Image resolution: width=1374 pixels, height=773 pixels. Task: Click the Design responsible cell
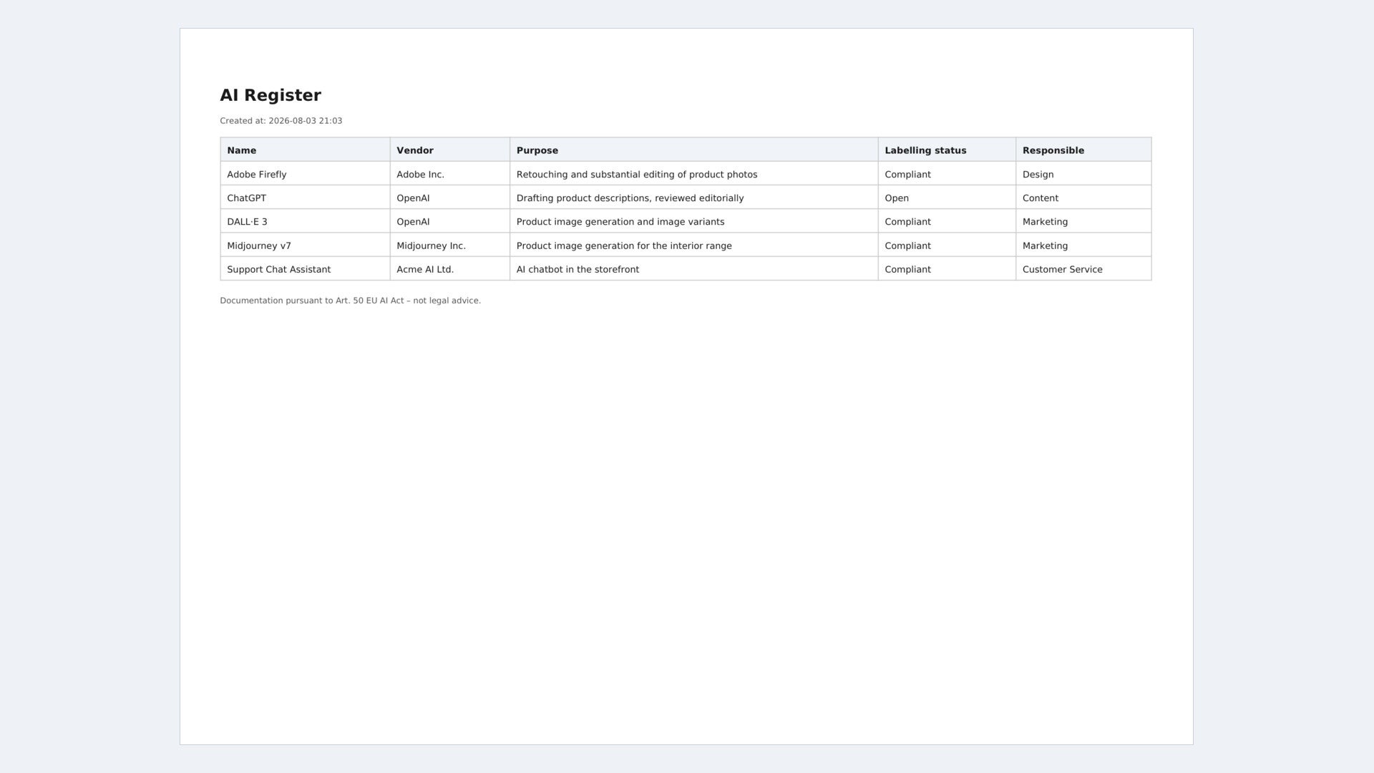point(1083,174)
